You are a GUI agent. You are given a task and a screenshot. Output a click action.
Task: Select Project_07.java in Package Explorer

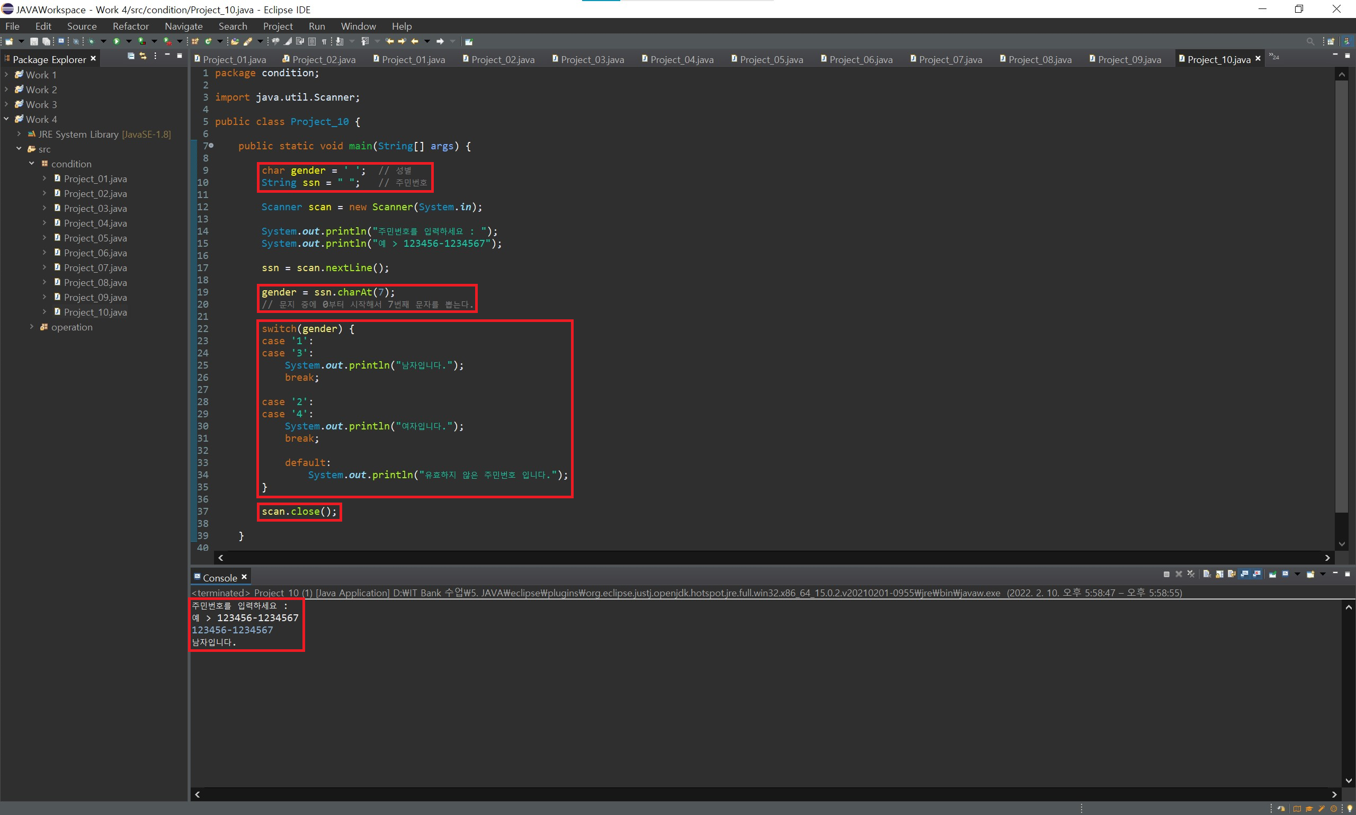point(95,267)
